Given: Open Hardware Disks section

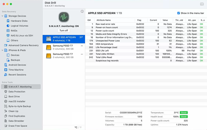Looking at the screenshot, I should coord(19,21).
